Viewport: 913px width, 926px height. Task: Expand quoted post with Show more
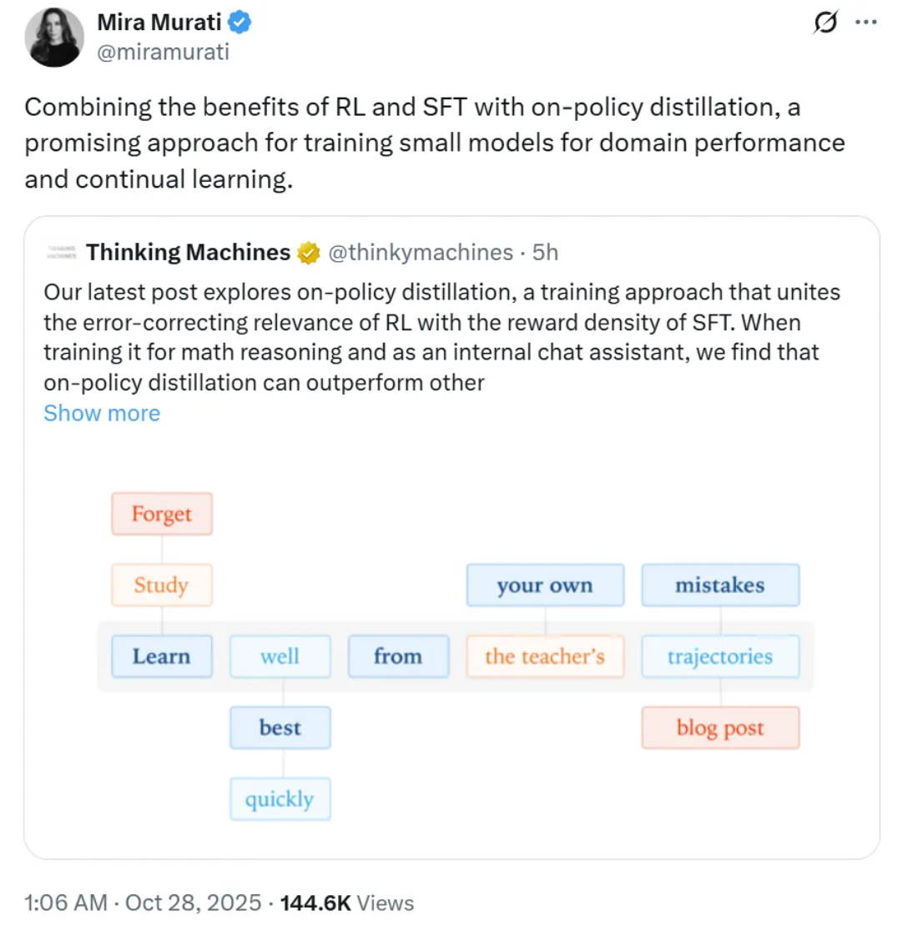click(102, 413)
